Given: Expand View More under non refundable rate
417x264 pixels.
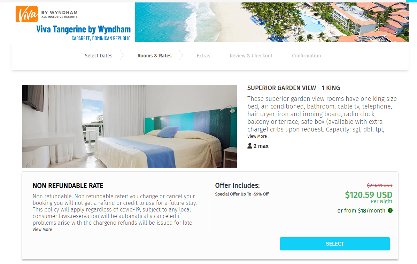Looking at the screenshot, I should [x=42, y=230].
